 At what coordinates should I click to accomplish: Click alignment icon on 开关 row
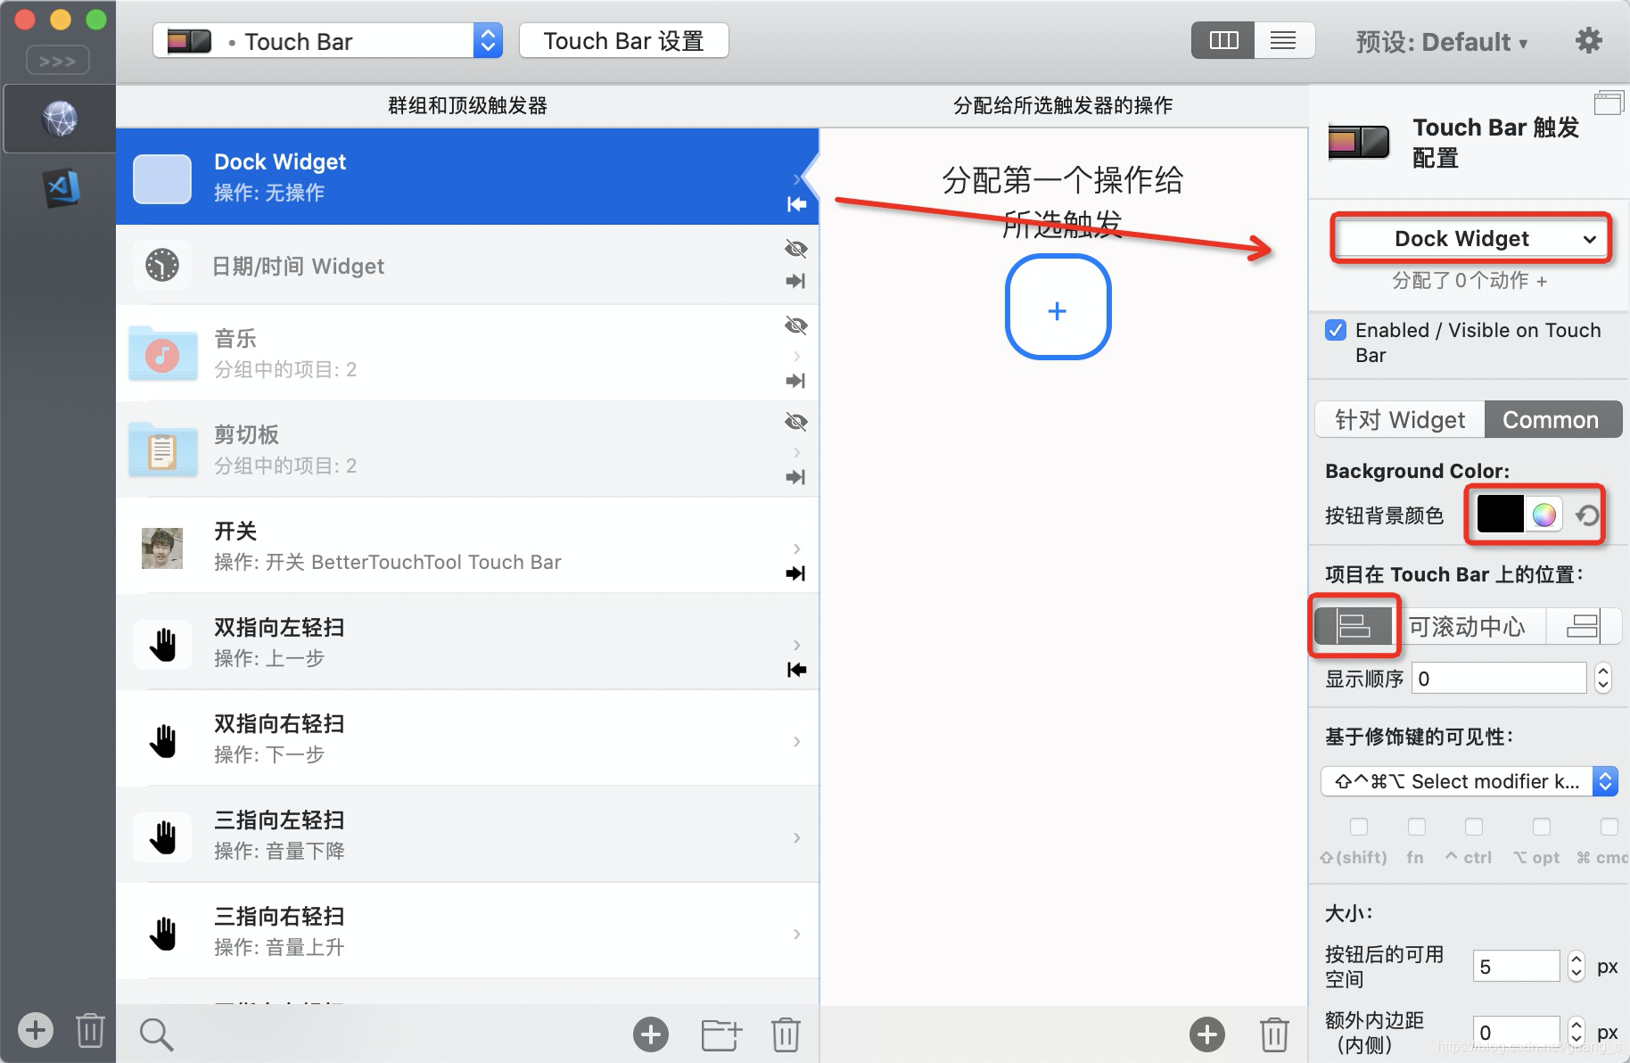coord(795,573)
